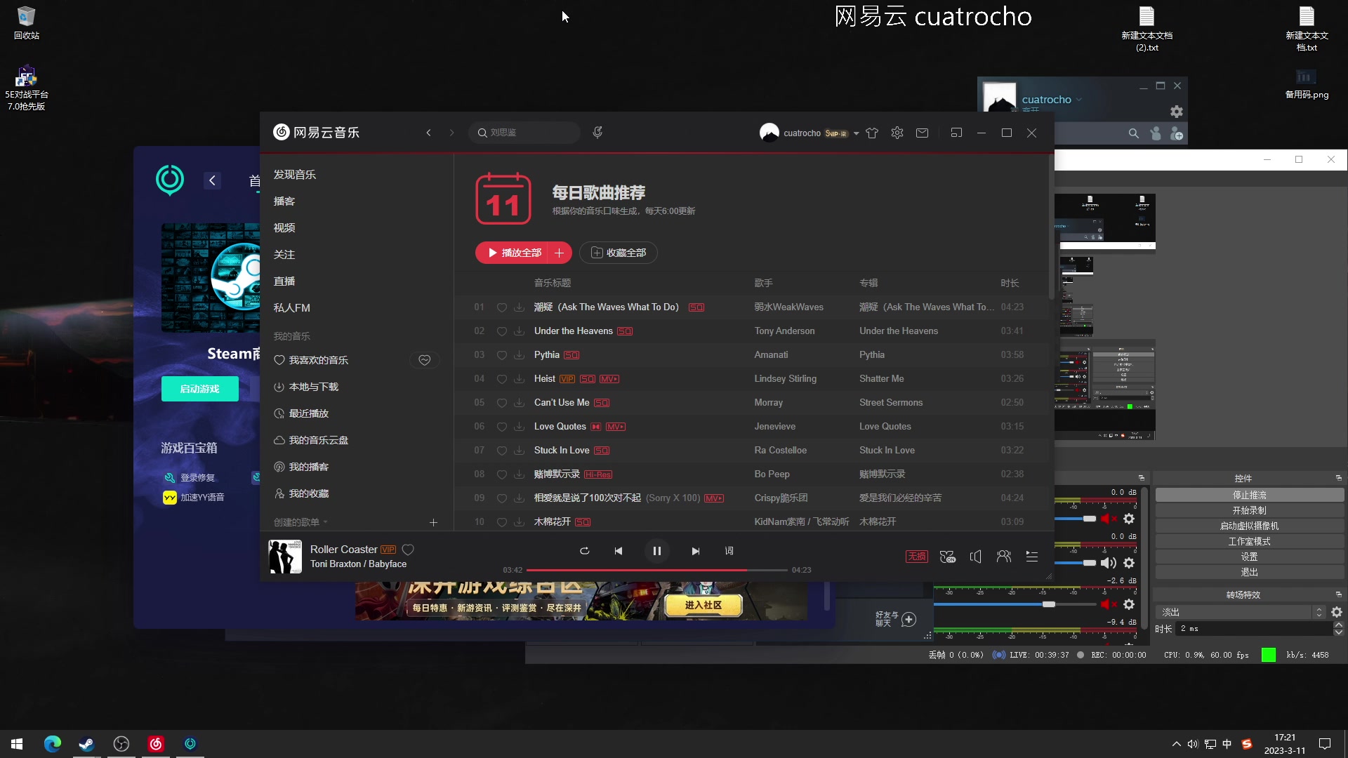Download the song Pythia

click(x=520, y=355)
